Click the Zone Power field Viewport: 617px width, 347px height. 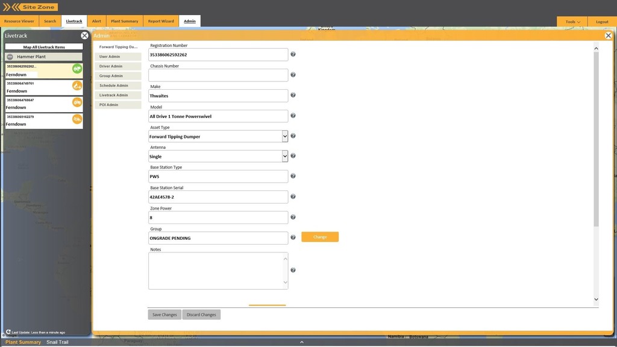point(218,217)
